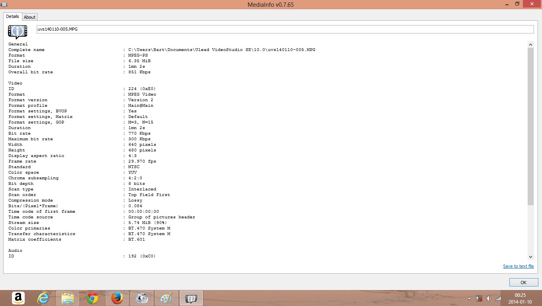
Task: Click the '851 Kbps' value
Action: pos(139,72)
